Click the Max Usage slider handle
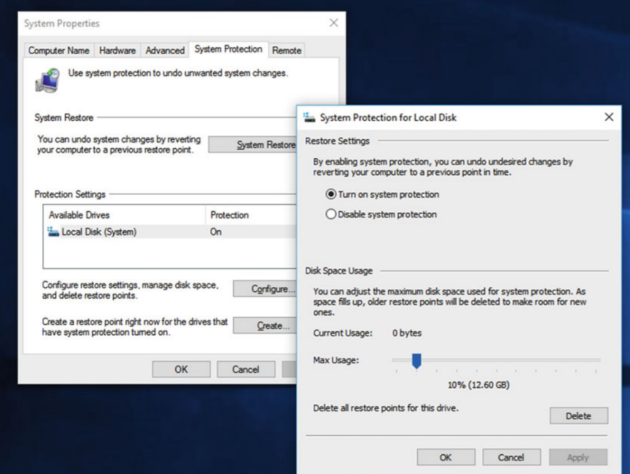Viewport: 630px width, 474px height. (417, 361)
